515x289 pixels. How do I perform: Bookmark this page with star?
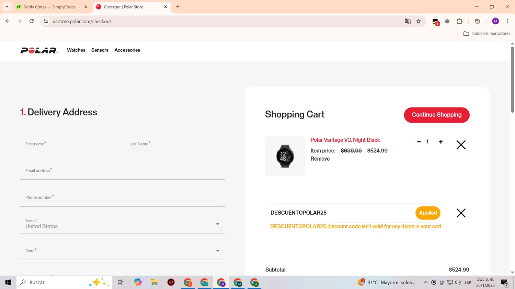419,21
